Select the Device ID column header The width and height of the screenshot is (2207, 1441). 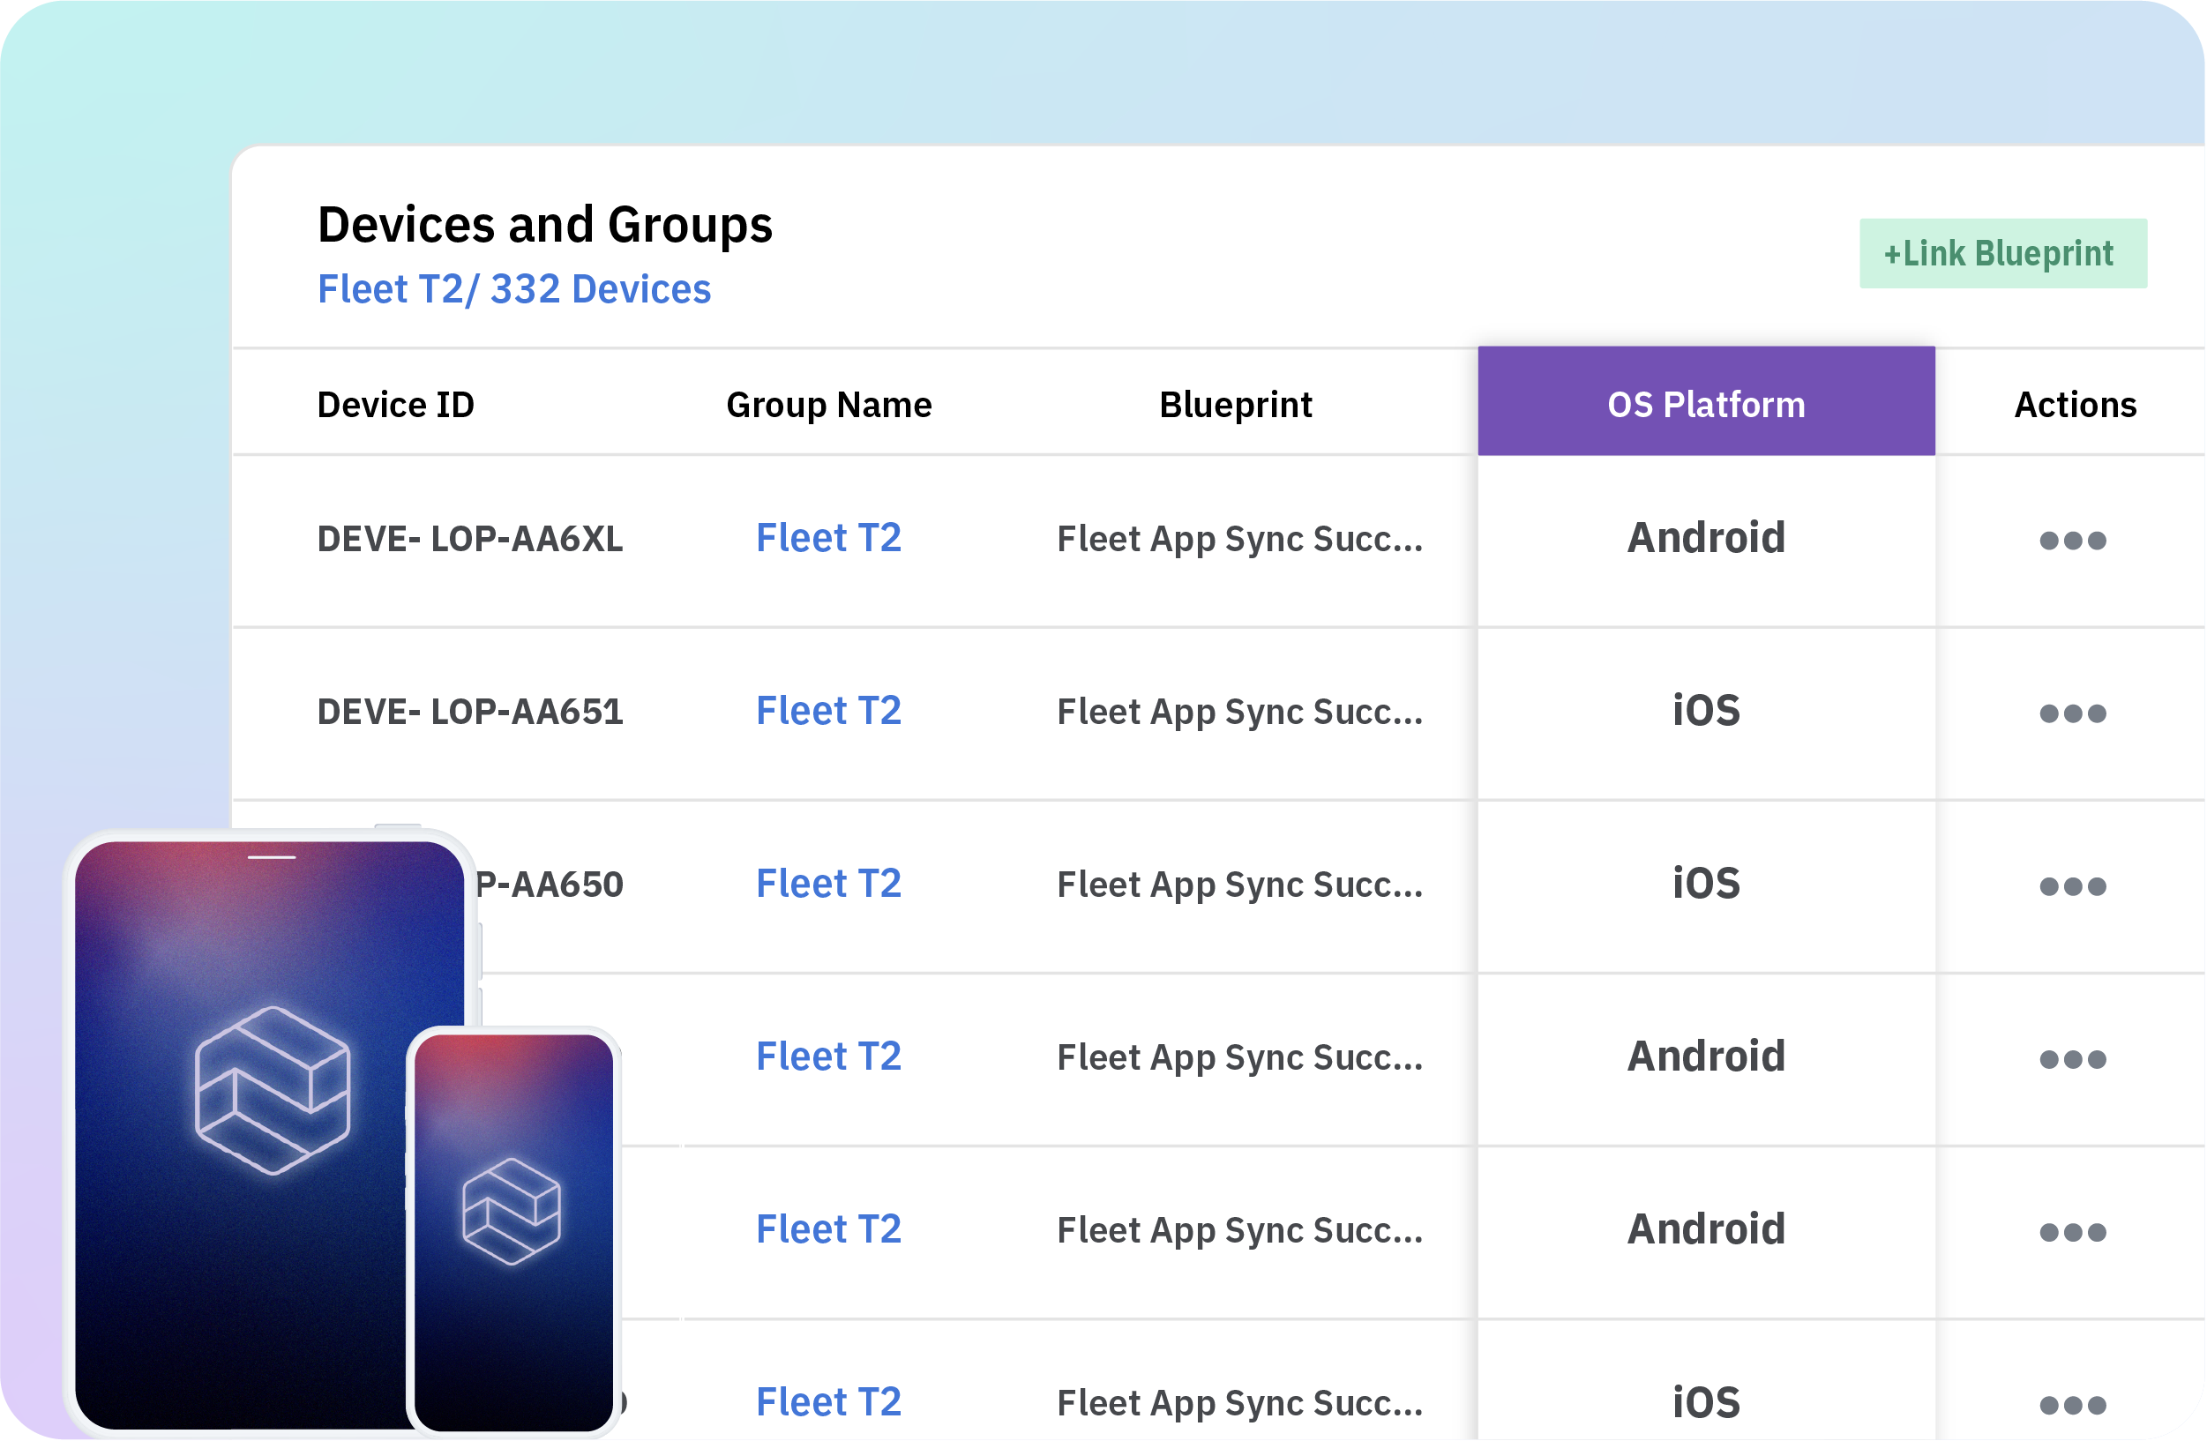[395, 402]
